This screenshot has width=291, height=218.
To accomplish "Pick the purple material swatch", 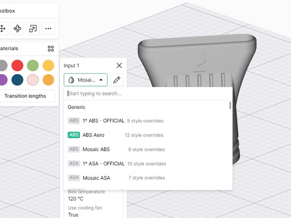I will point(2,80).
